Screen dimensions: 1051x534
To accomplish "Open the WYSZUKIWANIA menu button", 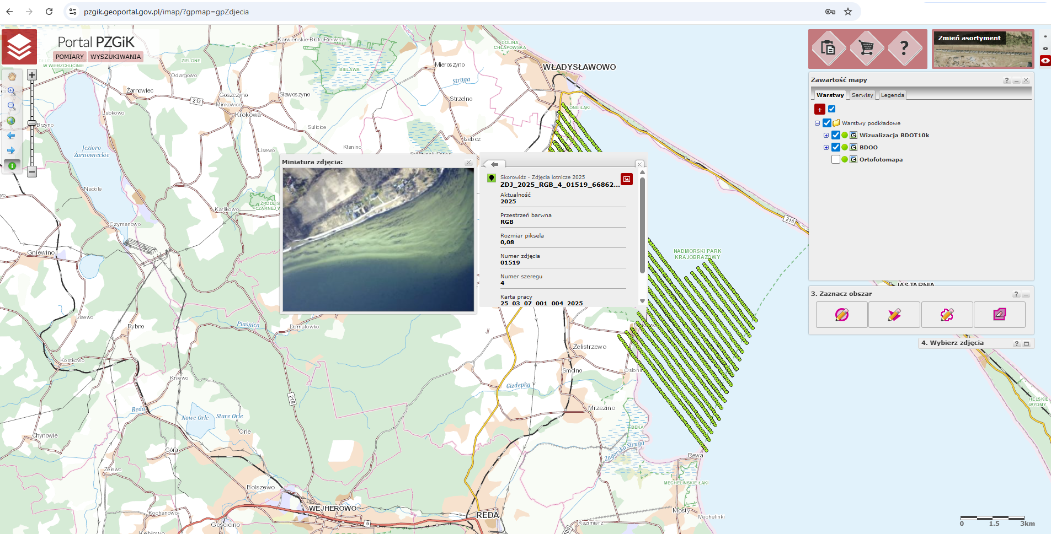I will 115,57.
